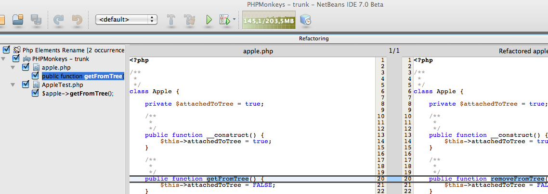The width and height of the screenshot is (548, 194).
Task: Toggle the PHPMonkeys - trunk checkbox
Action: coord(16,59)
